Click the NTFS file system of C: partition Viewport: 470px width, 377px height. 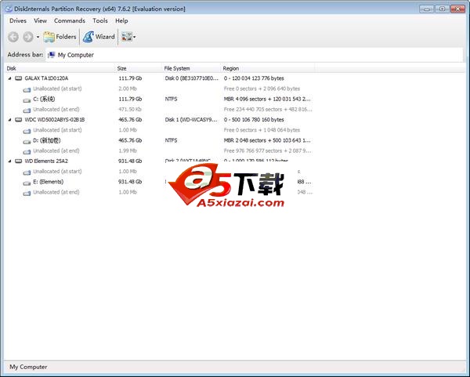coord(171,99)
